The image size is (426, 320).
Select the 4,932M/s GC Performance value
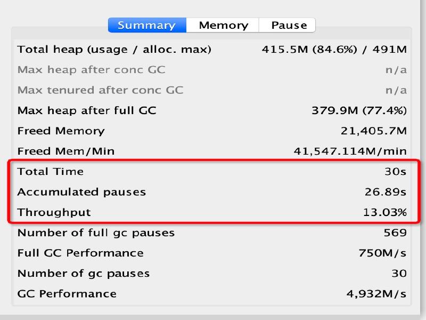coord(376,293)
